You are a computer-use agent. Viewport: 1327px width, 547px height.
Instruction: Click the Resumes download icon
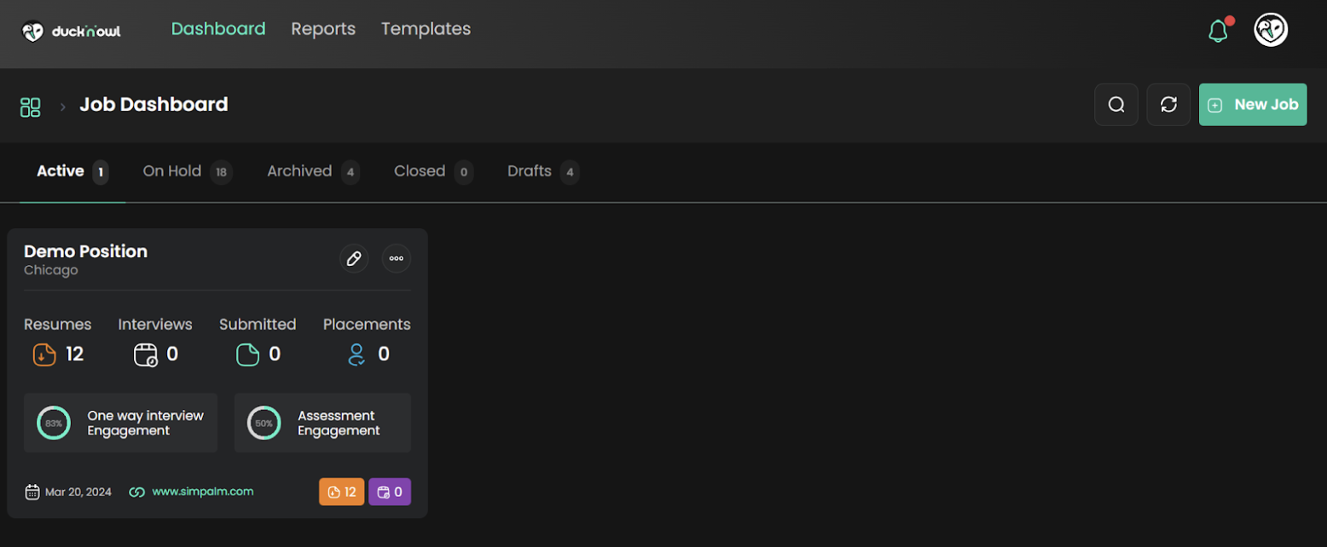coord(44,354)
